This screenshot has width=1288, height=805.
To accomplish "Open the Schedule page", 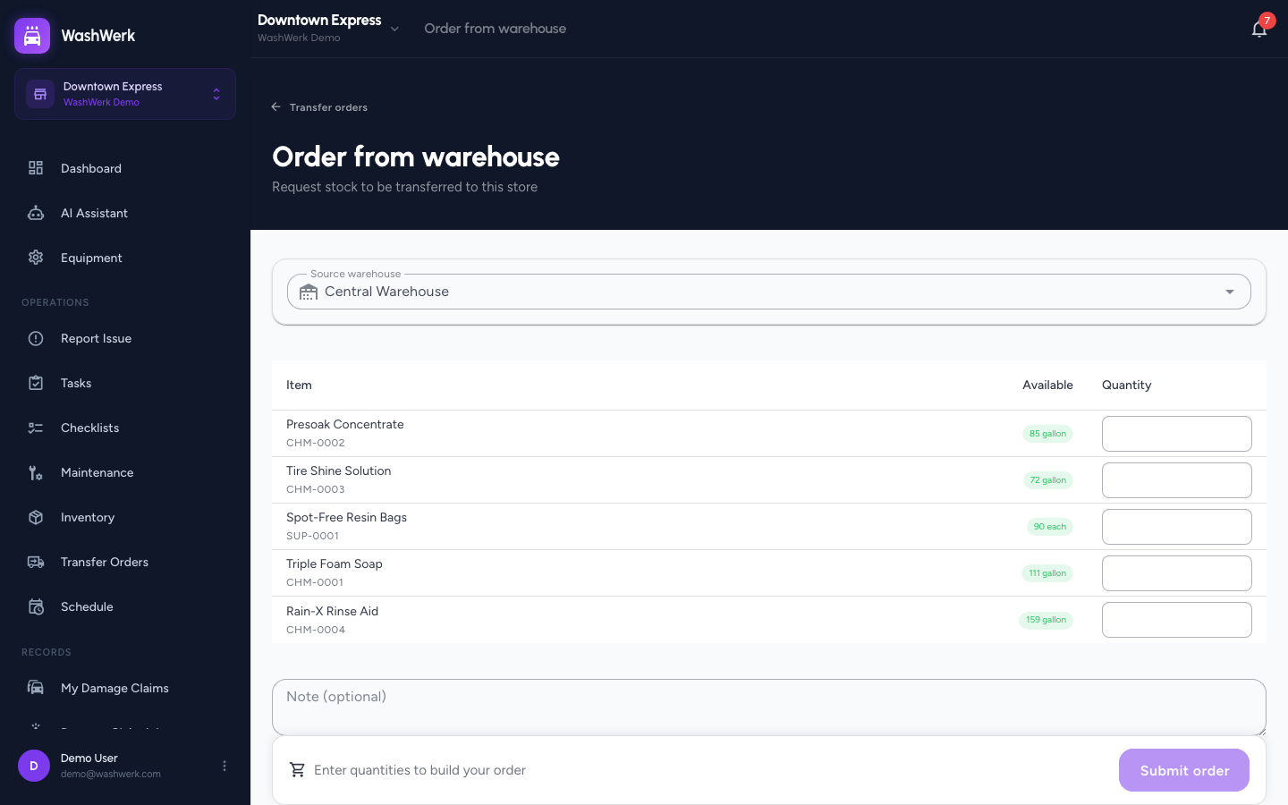I will [125, 606].
